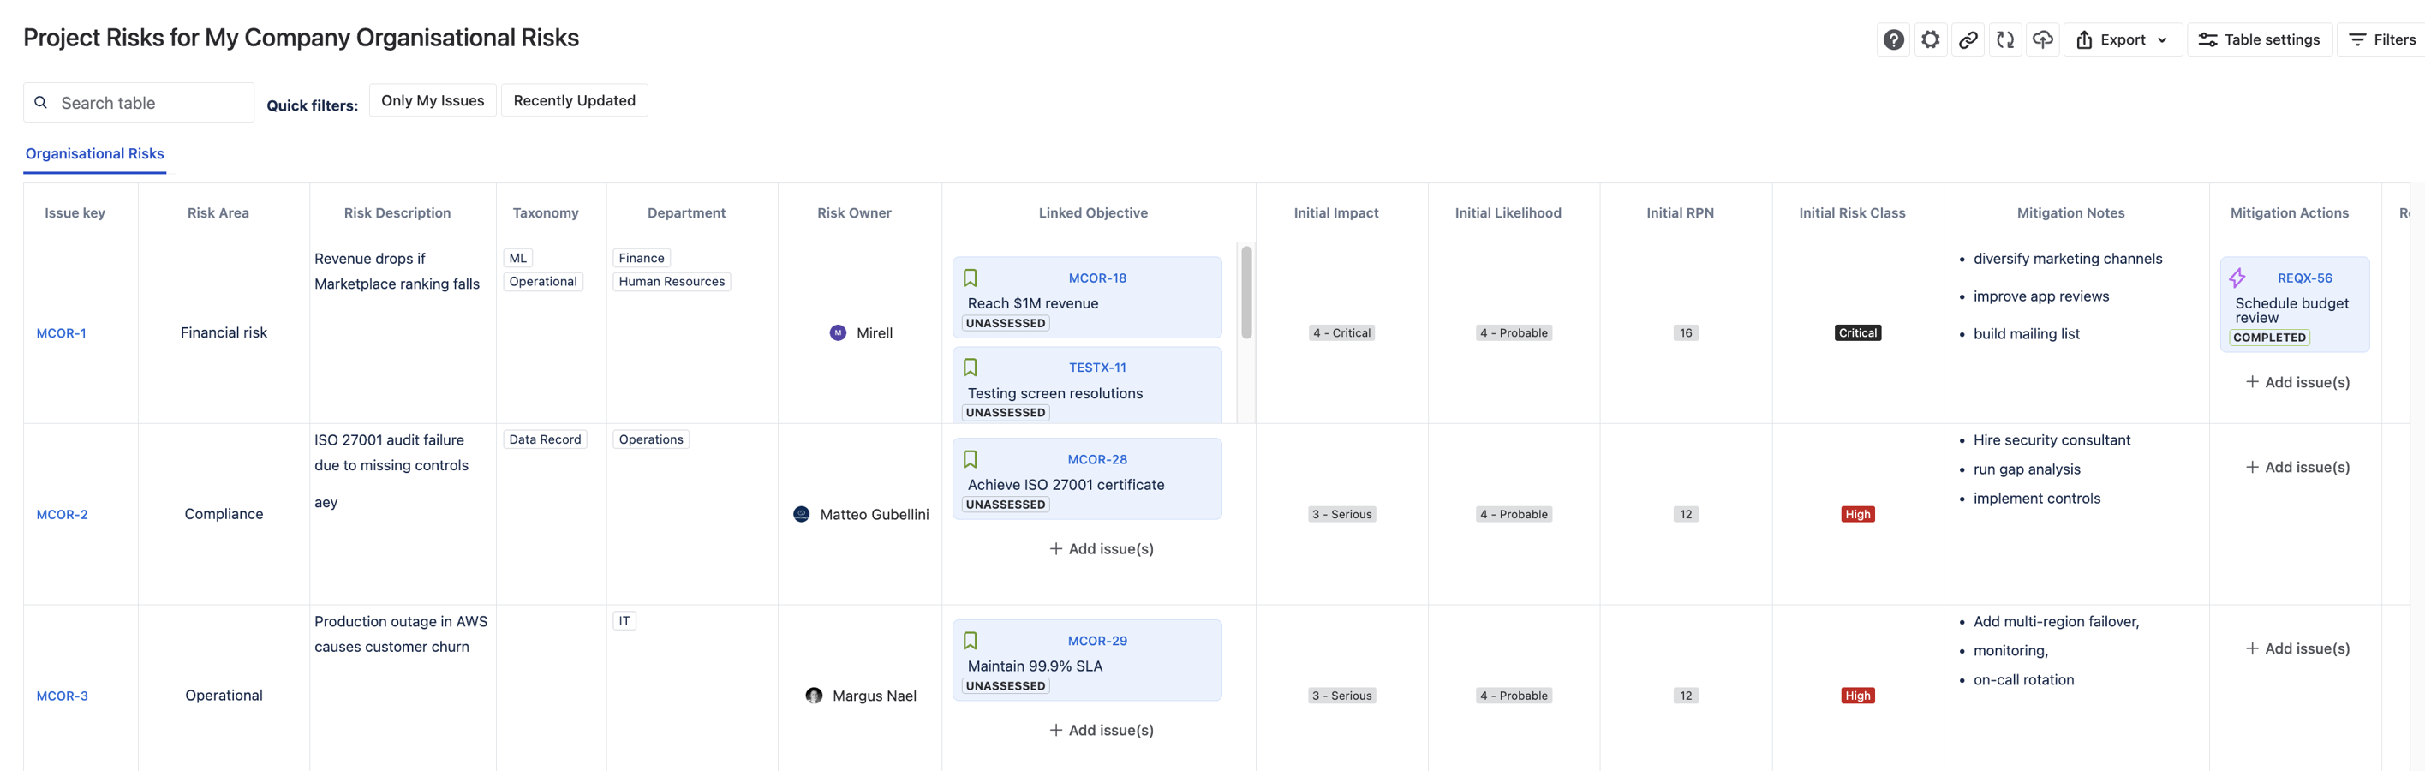The image size is (2425, 771).
Task: Toggle the Recently Updated quick filter
Action: (x=574, y=101)
